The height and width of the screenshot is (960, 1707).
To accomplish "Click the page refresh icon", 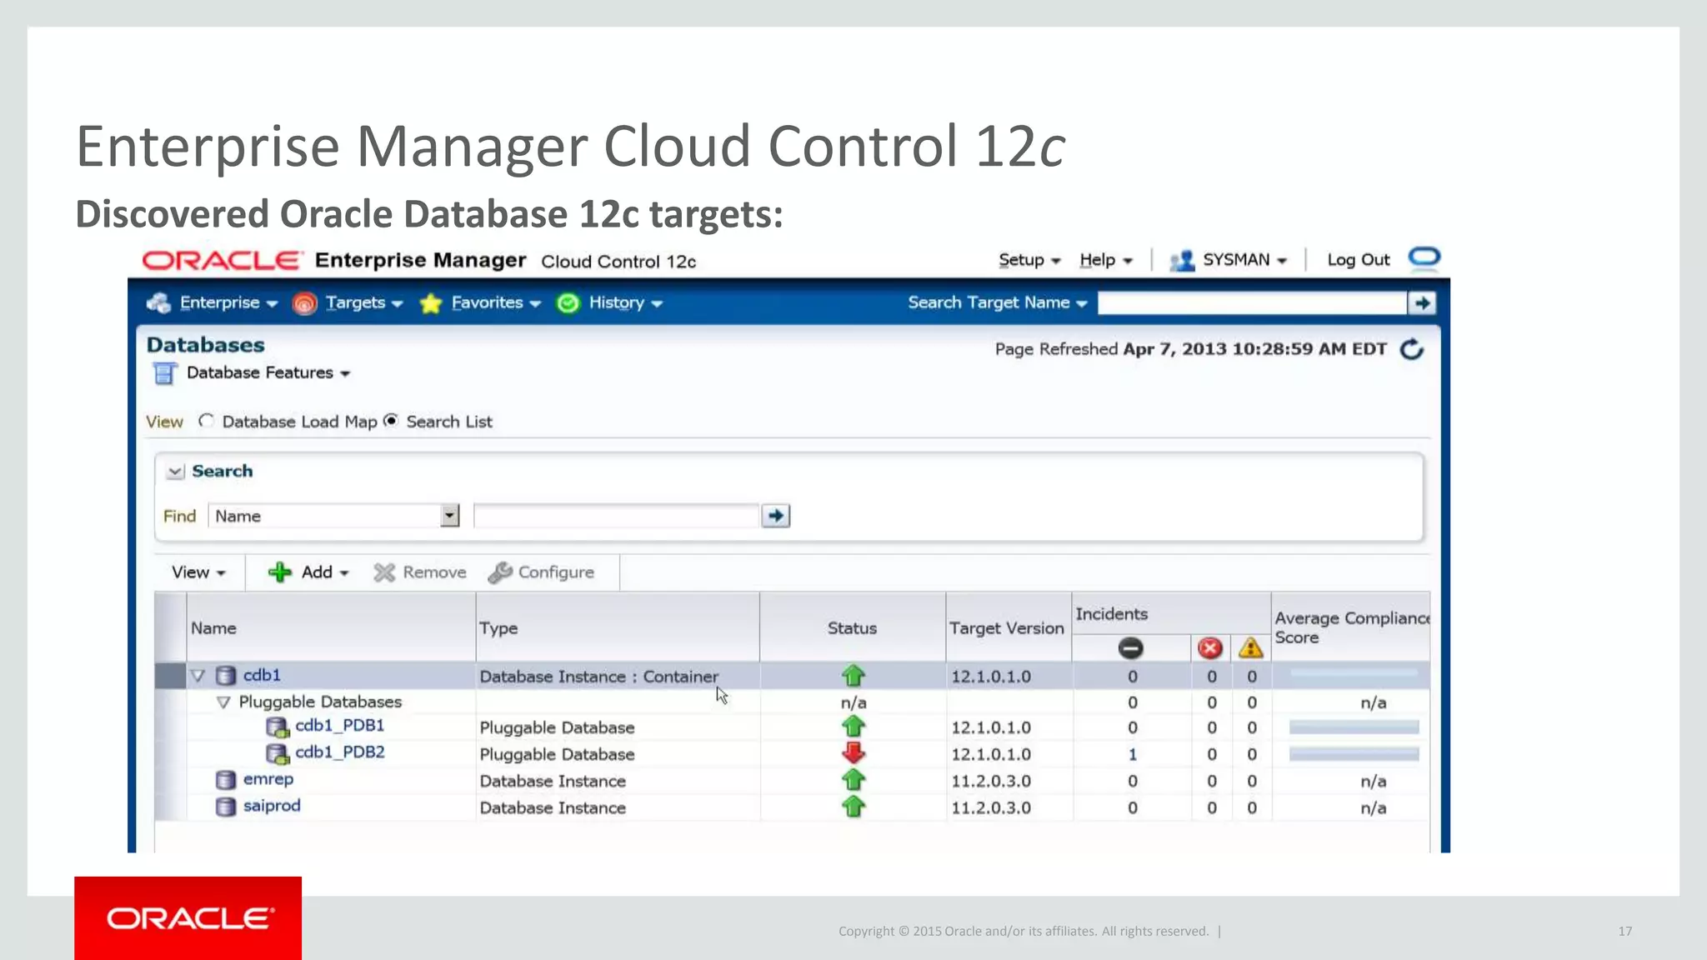I will (x=1412, y=349).
